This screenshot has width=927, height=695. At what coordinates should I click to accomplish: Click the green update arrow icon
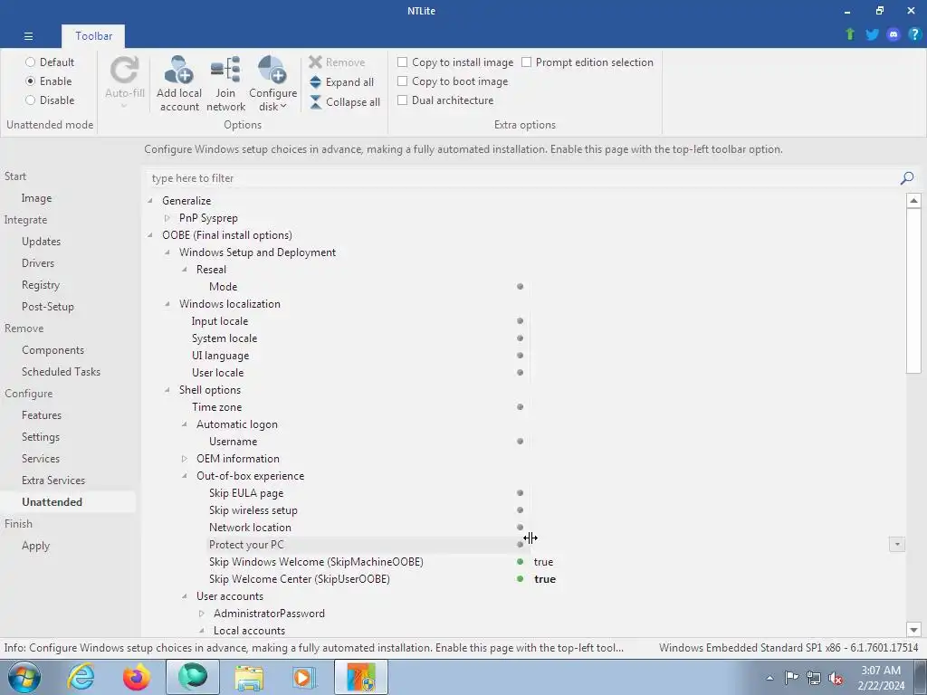coord(850,34)
